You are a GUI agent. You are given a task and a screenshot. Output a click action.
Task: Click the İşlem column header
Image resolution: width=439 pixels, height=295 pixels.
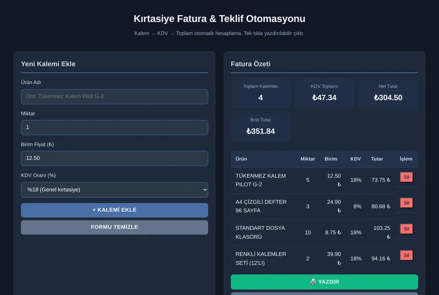click(406, 159)
